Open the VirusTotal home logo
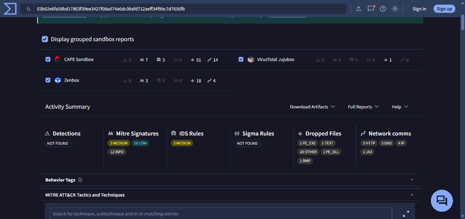Screen dimensions: 465x219 (10, 9)
